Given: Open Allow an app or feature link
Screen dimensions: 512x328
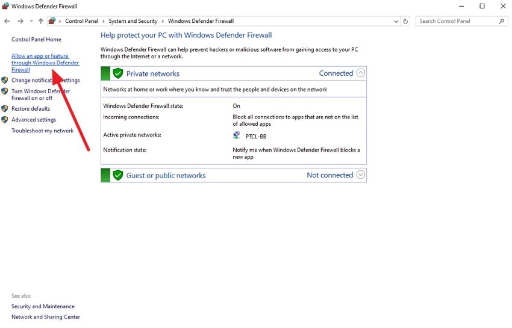Looking at the screenshot, I should (x=45, y=63).
